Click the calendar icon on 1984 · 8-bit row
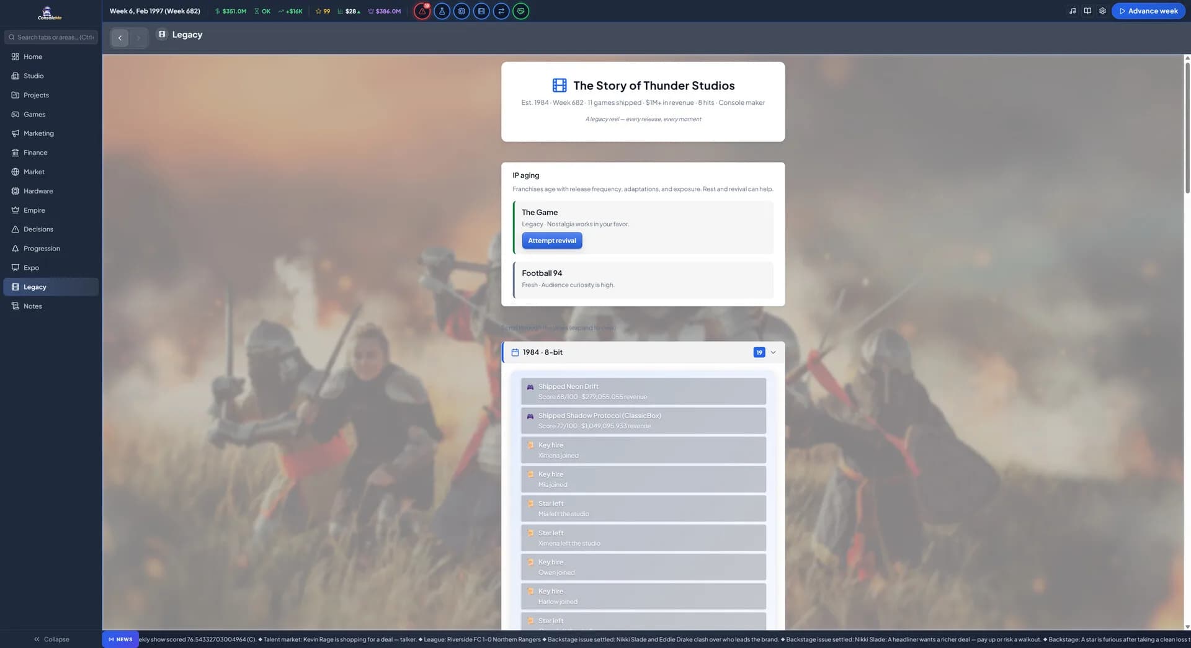This screenshot has width=1191, height=648. [x=515, y=352]
